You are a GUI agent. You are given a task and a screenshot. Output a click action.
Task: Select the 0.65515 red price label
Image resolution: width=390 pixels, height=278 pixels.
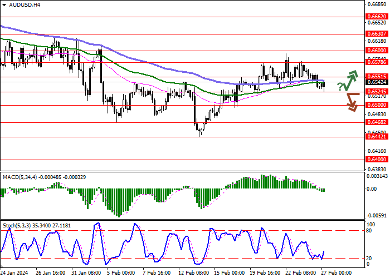click(x=377, y=77)
